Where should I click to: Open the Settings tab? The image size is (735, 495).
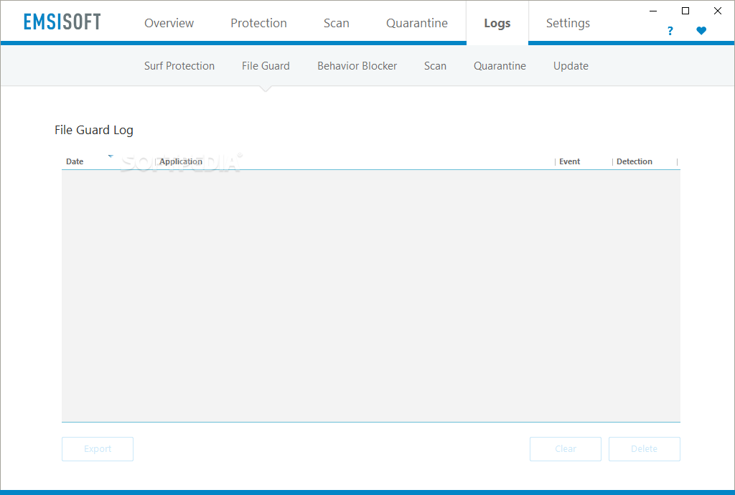(x=568, y=23)
